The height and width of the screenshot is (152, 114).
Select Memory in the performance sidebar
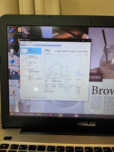(x=31, y=57)
